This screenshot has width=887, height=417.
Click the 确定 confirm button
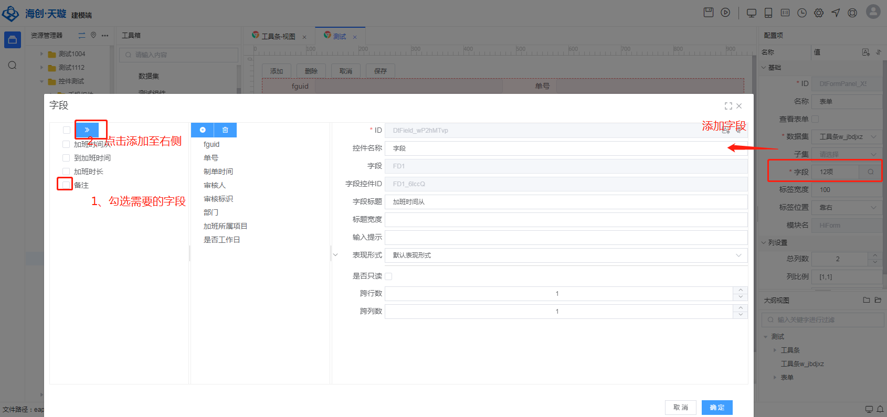[x=717, y=408]
